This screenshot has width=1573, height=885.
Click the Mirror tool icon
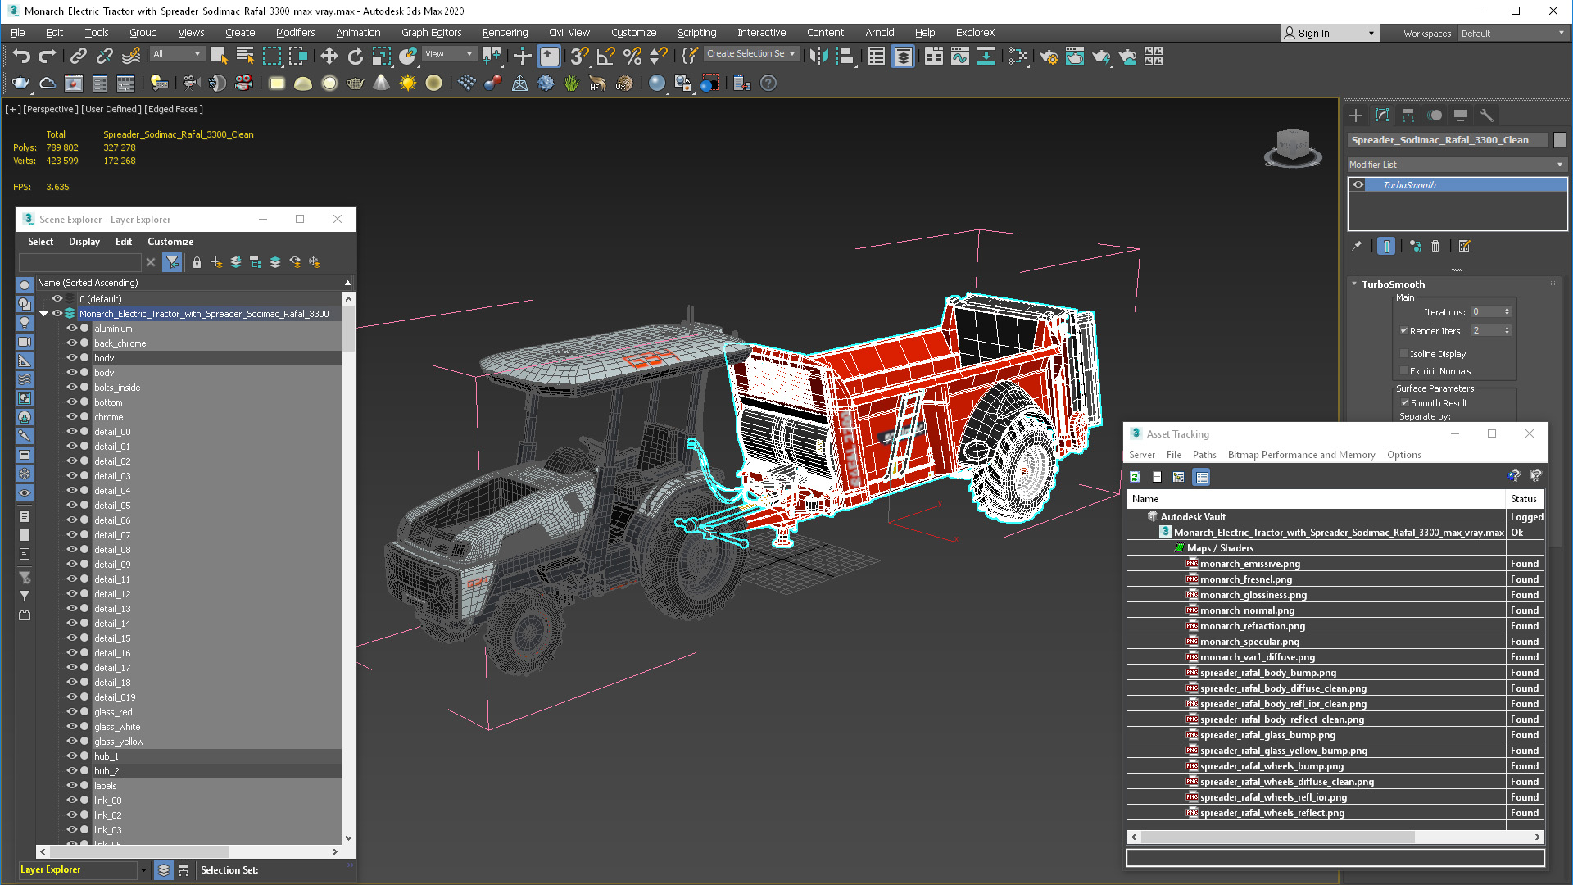[818, 56]
